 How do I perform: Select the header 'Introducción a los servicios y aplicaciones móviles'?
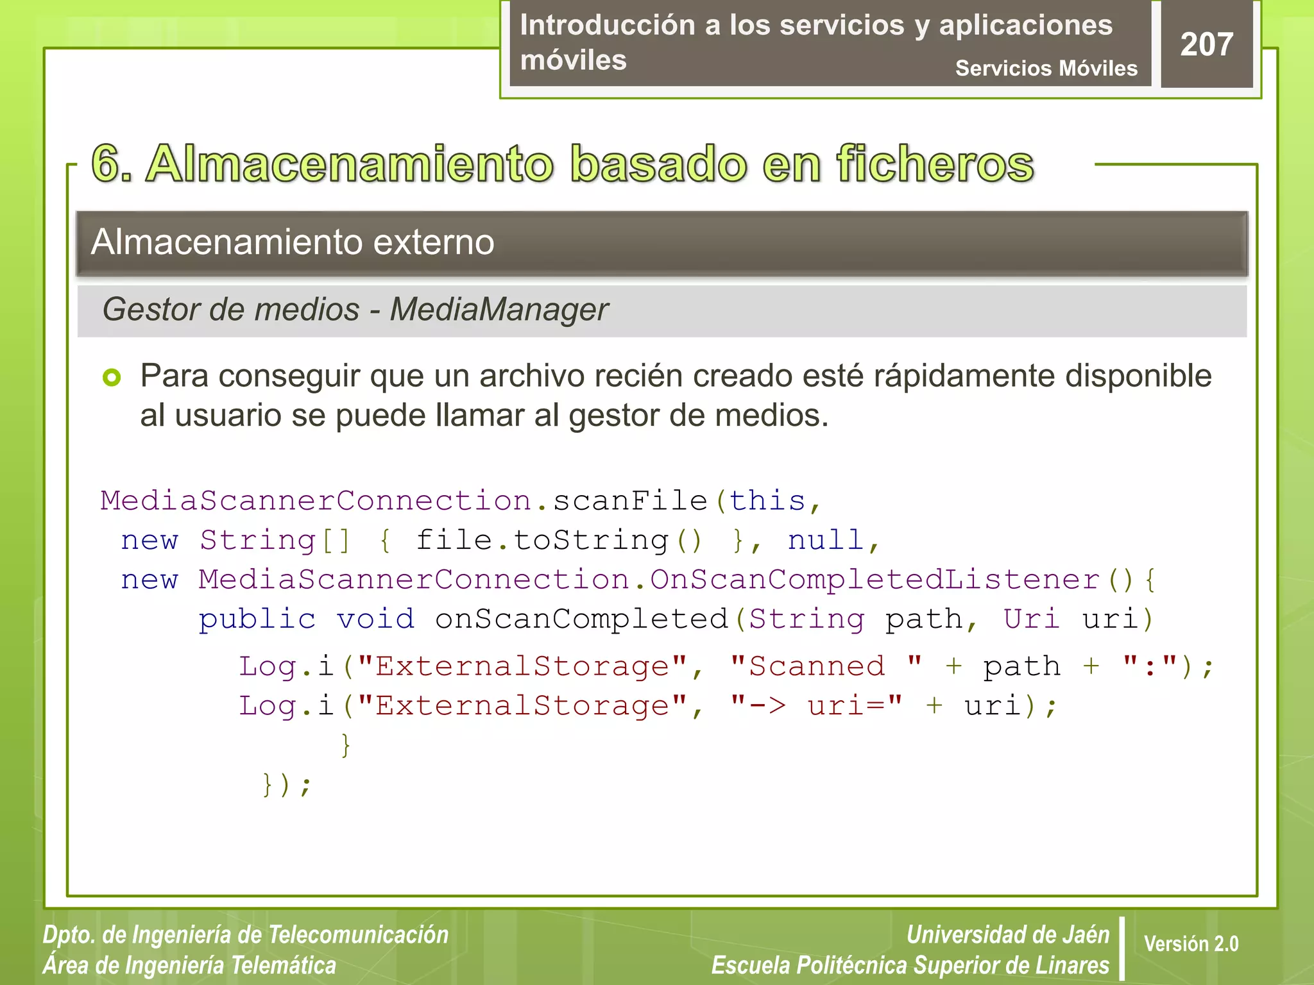(816, 42)
